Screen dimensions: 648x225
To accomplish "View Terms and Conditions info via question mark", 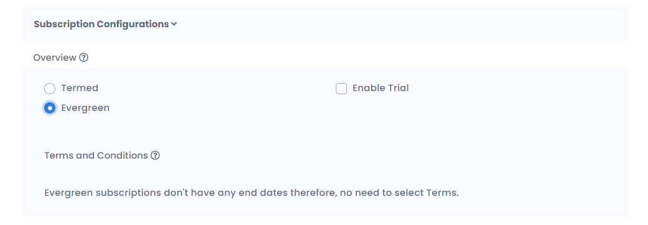I will click(155, 156).
